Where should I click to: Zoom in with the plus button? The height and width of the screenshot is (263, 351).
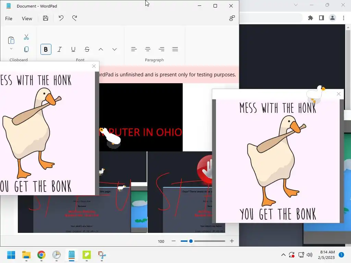coord(232,241)
